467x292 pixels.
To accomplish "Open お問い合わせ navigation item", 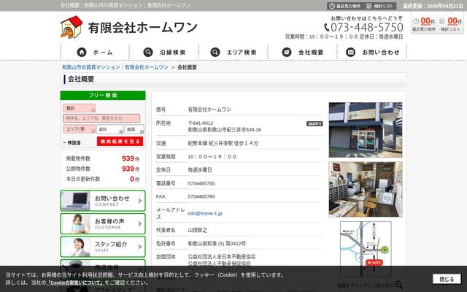I will pos(372,52).
